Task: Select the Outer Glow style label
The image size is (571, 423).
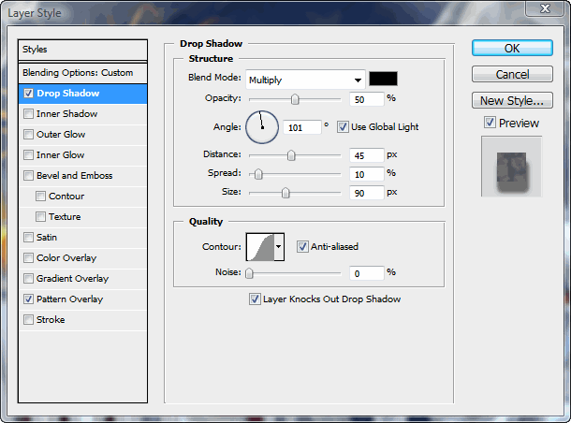Action: point(61,135)
